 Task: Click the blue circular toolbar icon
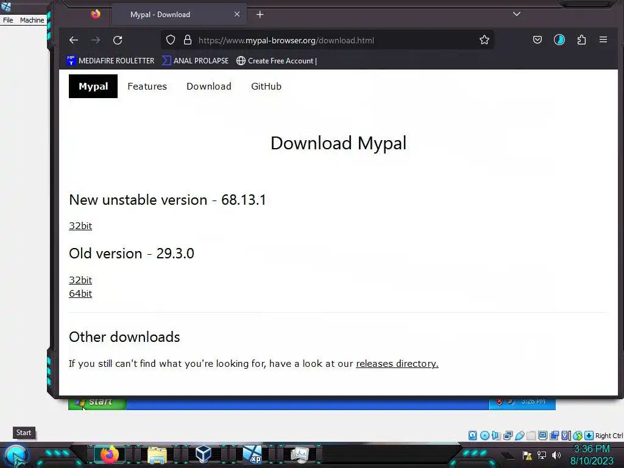[559, 40]
